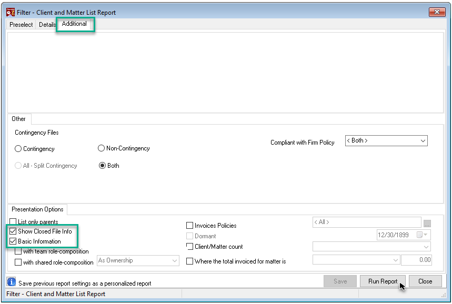Click the < All > invoices policies field
The width and height of the screenshot is (452, 304).
coord(367,222)
